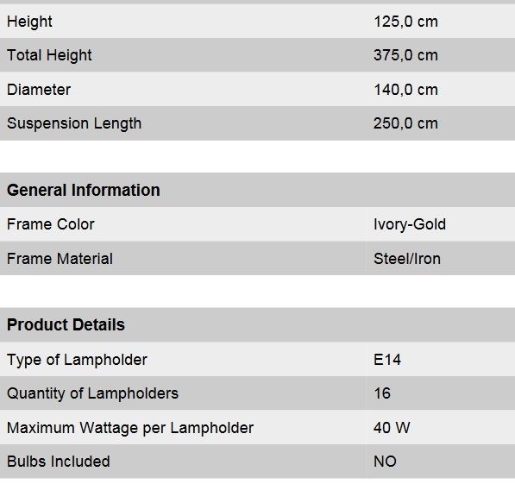Select the Steel/Iron material value

(x=407, y=259)
